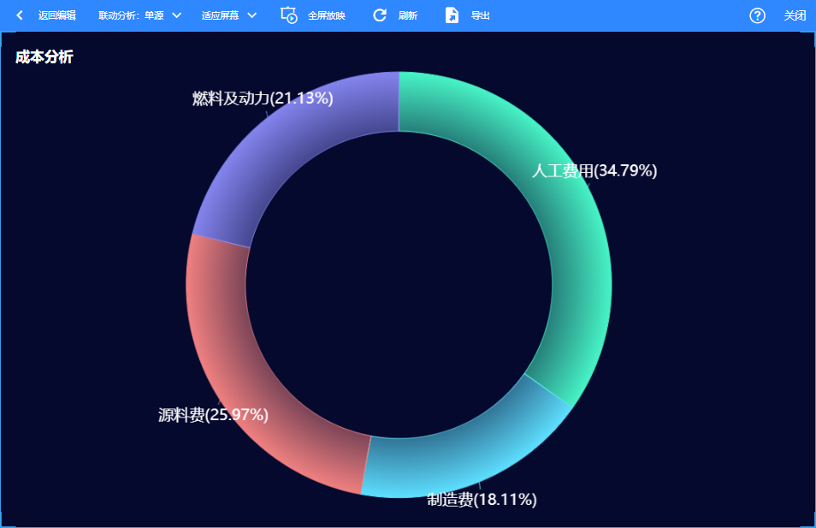
Task: Click the 人工费用(34.79%) chart label
Action: 594,171
